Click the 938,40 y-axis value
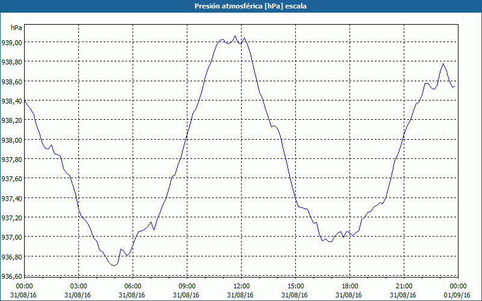This screenshot has width=482, height=301. point(11,101)
